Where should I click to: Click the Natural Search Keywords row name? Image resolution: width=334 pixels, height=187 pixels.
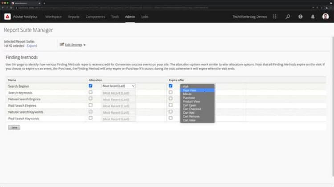tap(25, 112)
